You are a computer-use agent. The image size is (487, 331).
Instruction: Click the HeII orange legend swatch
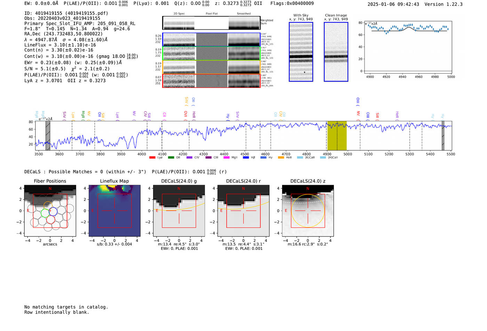pos(281,157)
